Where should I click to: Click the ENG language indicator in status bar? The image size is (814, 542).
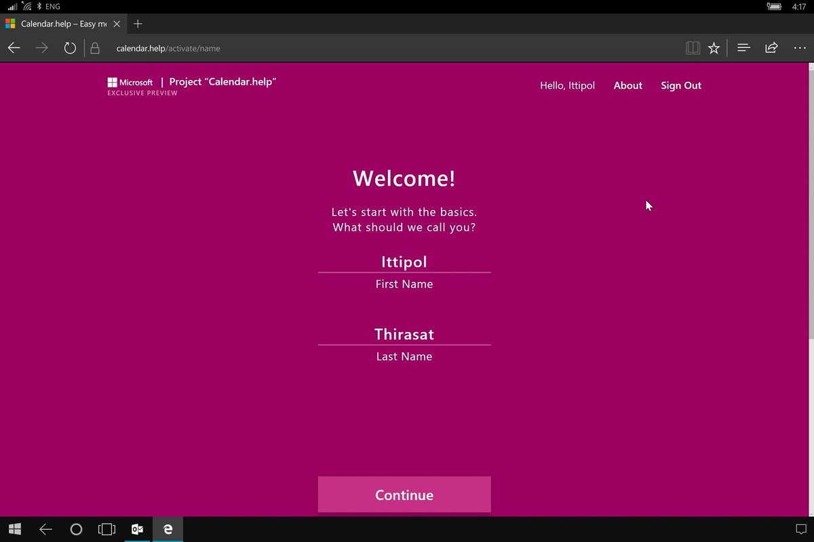tap(53, 6)
